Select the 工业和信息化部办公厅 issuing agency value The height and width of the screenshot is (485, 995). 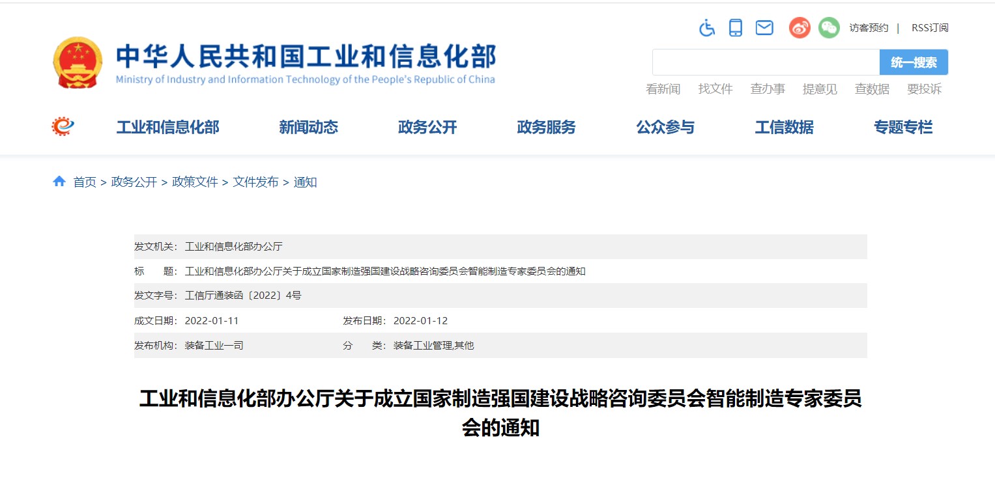coord(233,247)
